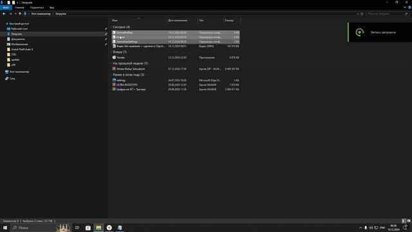Go back using the Back arrow

[x=4, y=14]
